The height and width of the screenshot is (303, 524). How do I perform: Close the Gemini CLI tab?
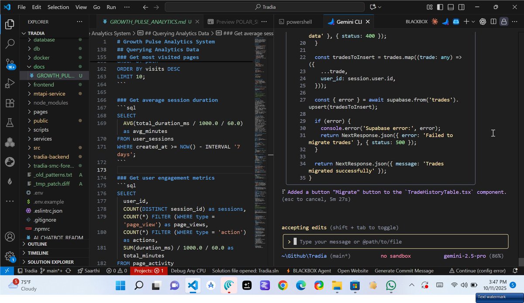click(368, 21)
